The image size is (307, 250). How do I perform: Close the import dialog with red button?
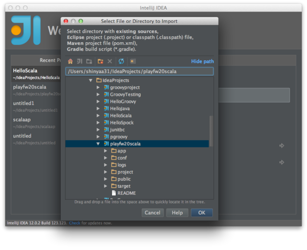[66, 21]
